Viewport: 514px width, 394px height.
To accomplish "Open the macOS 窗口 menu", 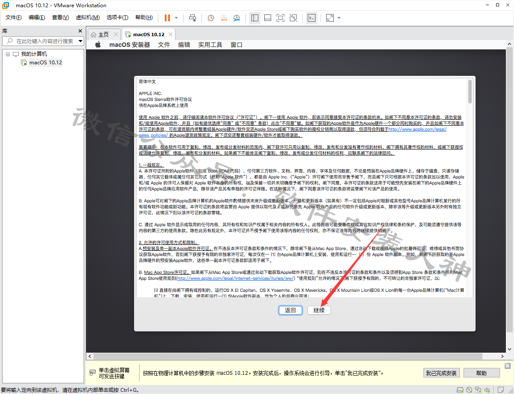I will 237,45.
